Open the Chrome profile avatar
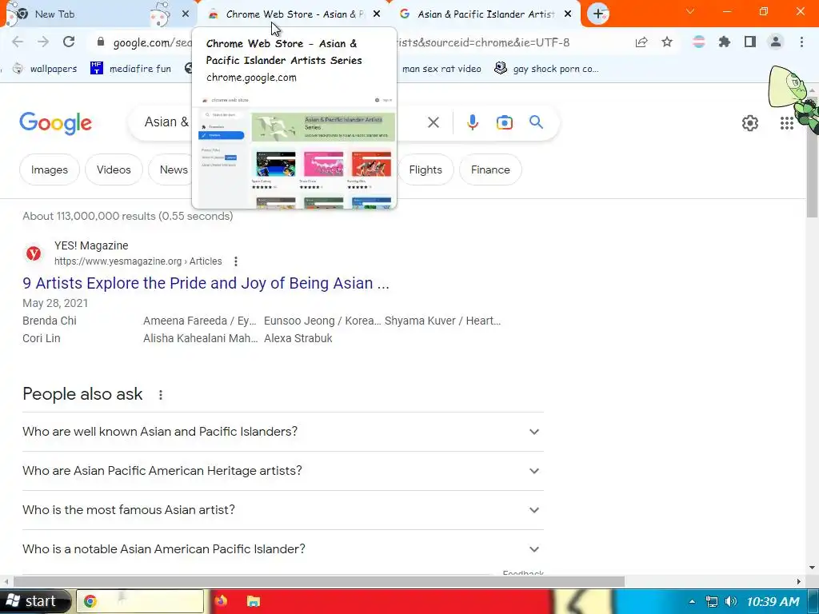Screen dimensions: 819x614 pyautogui.click(x=776, y=42)
